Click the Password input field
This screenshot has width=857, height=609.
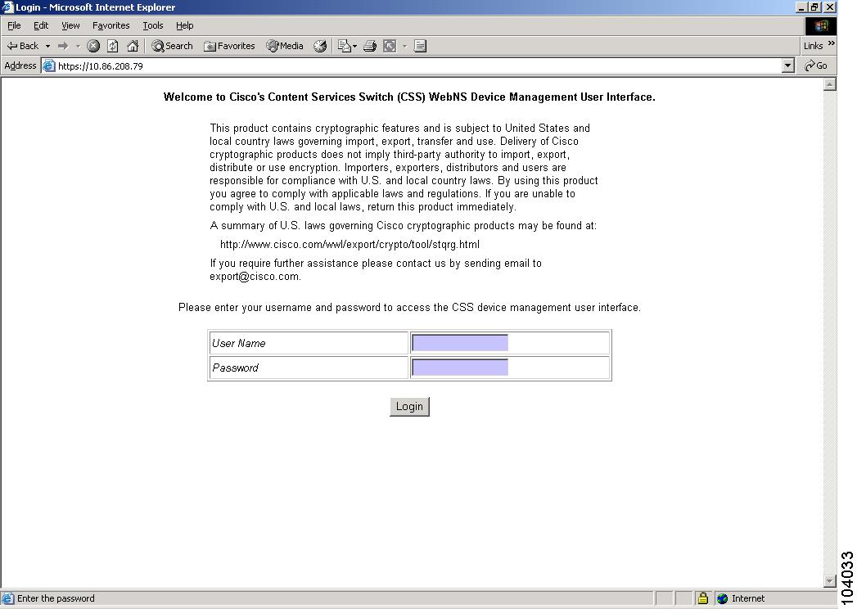[x=460, y=368]
